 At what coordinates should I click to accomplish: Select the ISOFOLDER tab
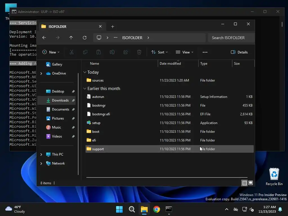[x=72, y=26]
